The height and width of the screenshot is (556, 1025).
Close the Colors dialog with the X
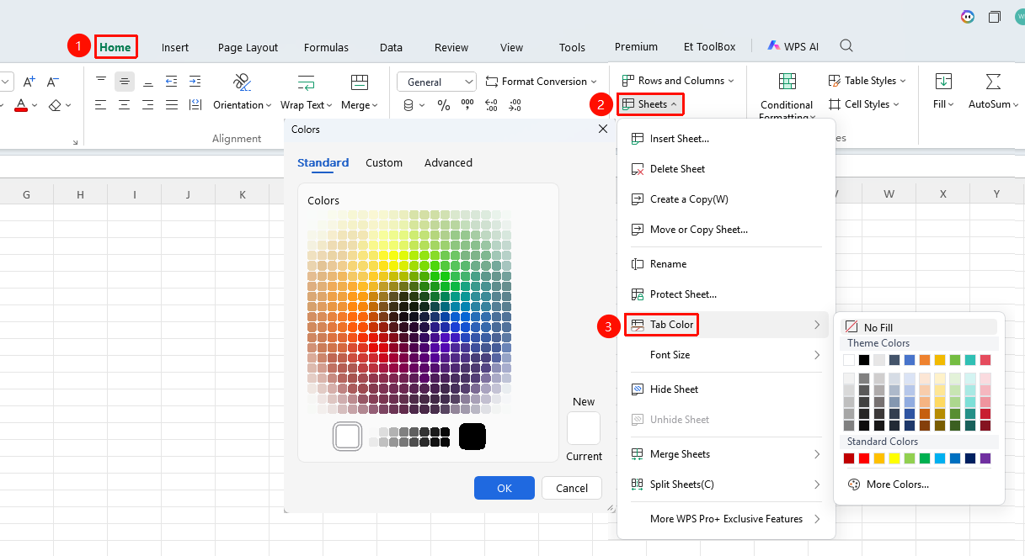[x=603, y=129]
